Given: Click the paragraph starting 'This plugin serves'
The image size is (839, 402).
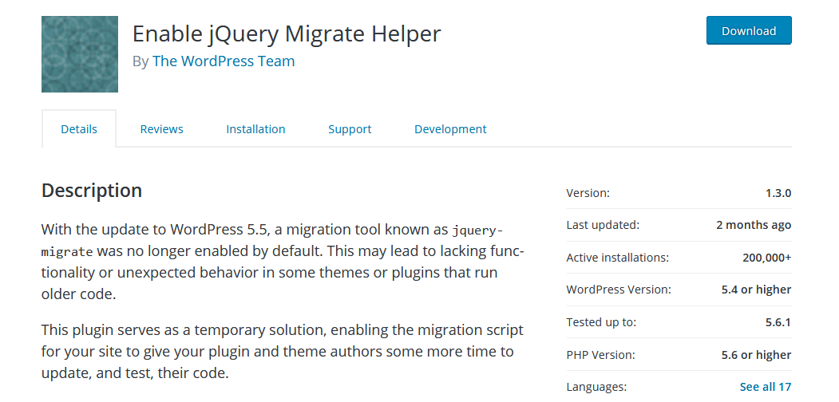Looking at the screenshot, I should pyautogui.click(x=282, y=351).
